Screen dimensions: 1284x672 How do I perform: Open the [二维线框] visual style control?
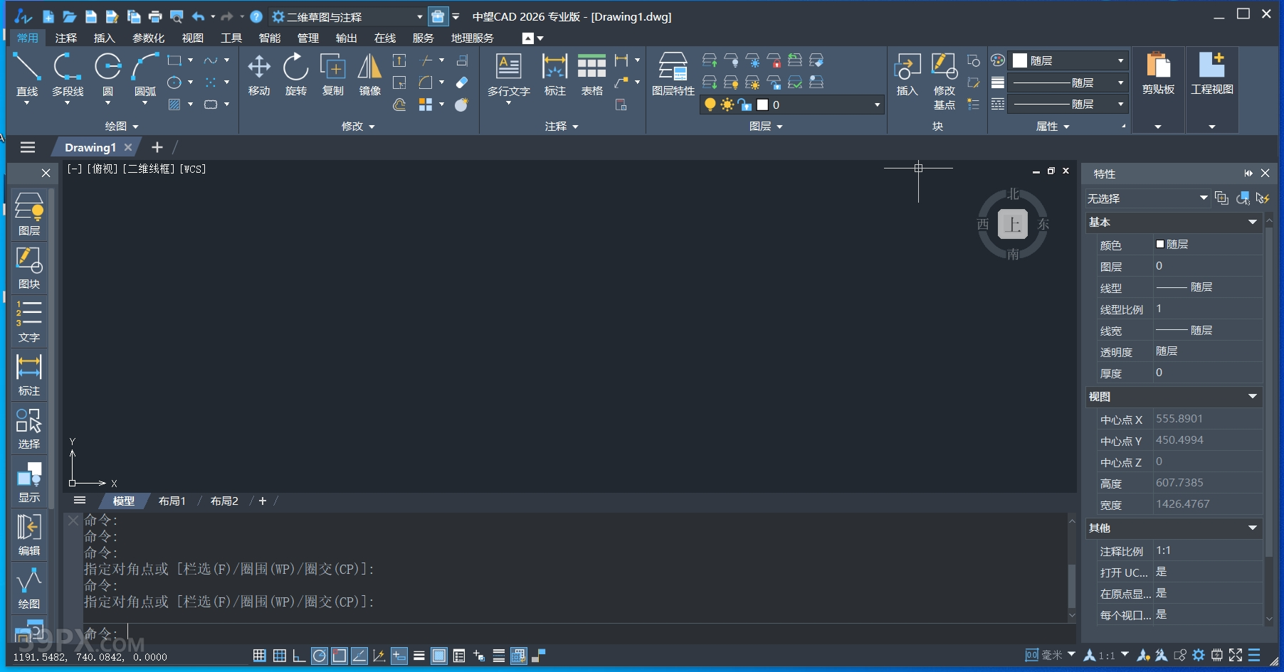147,169
